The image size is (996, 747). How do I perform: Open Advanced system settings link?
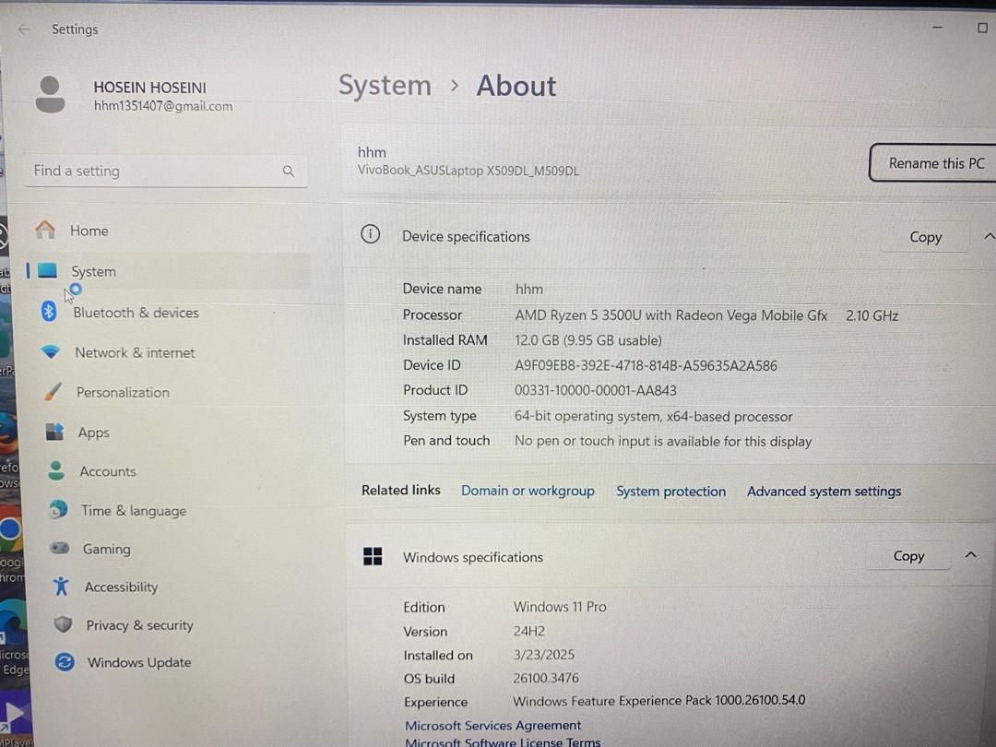click(824, 491)
